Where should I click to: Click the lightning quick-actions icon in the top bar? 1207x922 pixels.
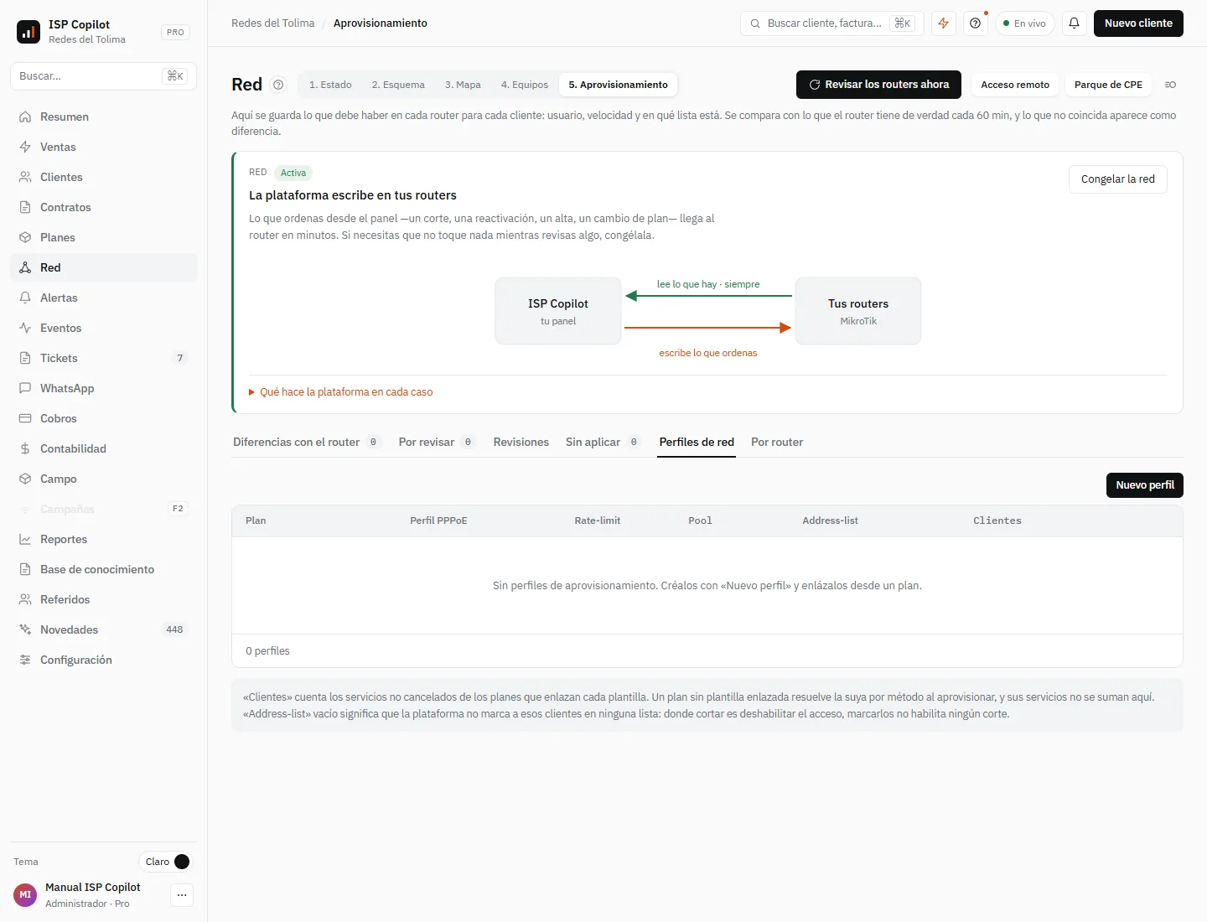click(944, 23)
